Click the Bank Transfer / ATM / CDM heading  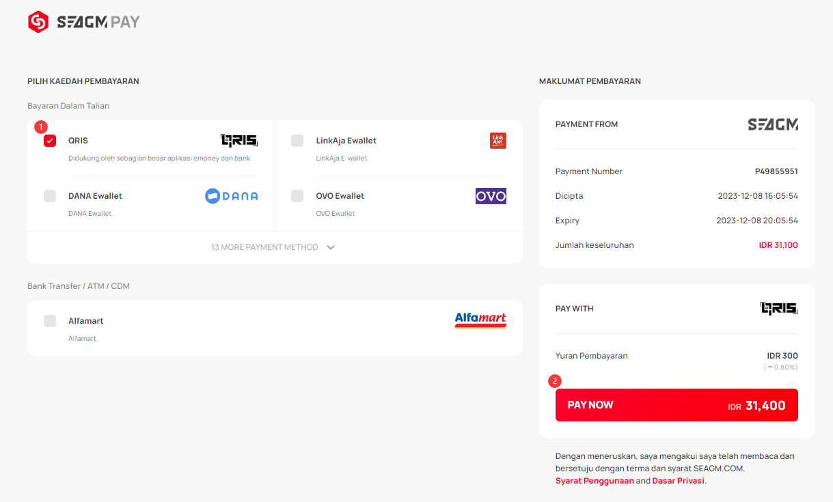79,286
